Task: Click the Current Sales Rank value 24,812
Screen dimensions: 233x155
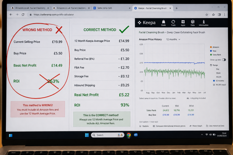Action: click(166, 110)
